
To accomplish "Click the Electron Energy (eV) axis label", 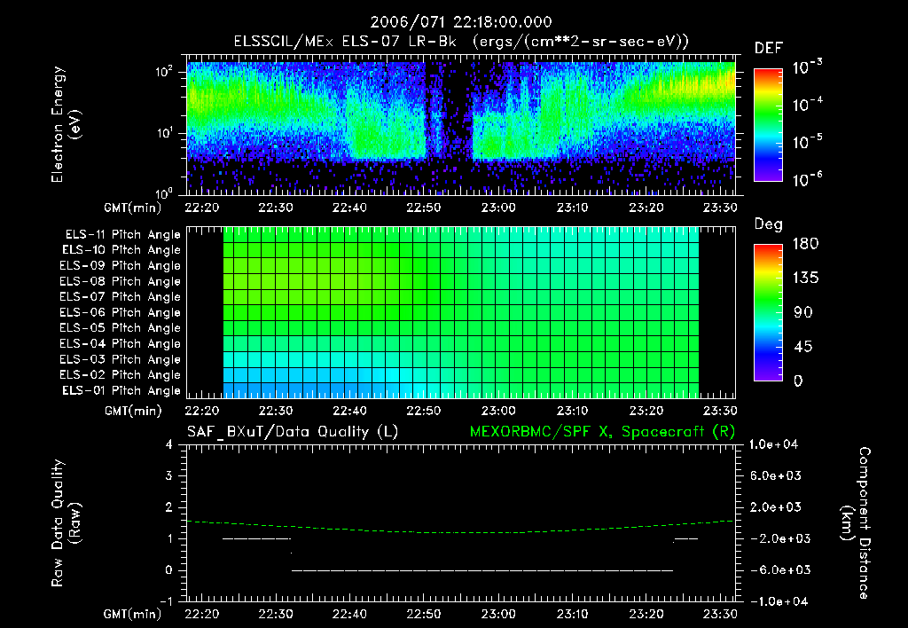I will click(66, 124).
